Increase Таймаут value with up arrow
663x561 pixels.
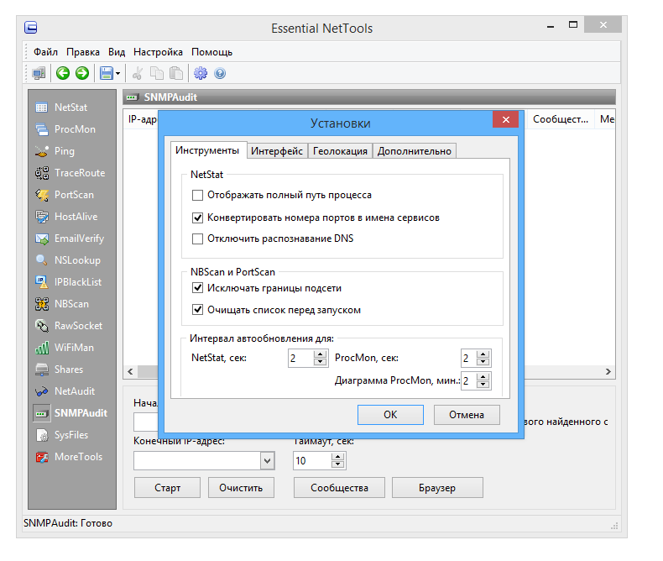click(x=337, y=457)
